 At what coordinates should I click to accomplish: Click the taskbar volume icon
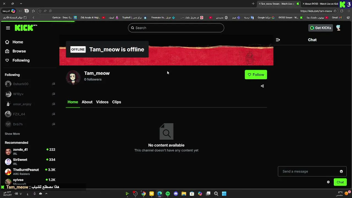click(x=16, y=194)
